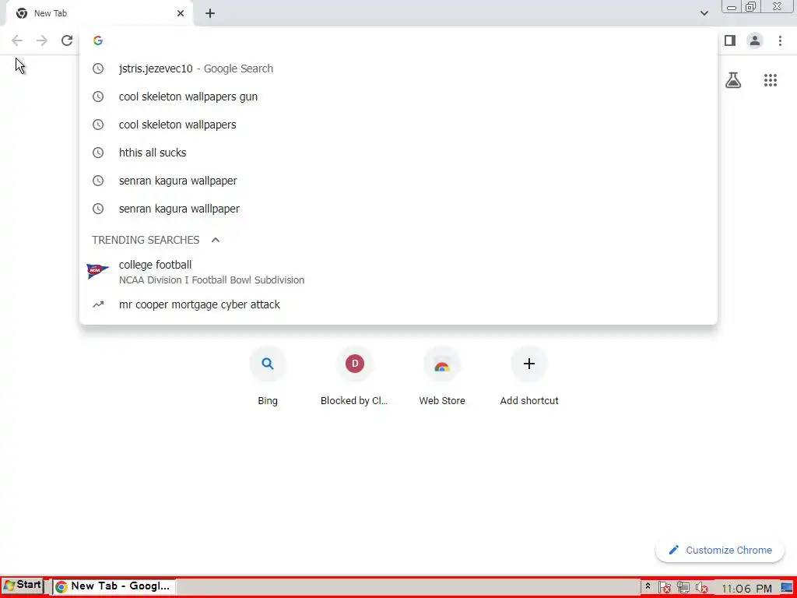Select the 'college football' trending search
The height and width of the screenshot is (598, 797).
click(x=398, y=272)
